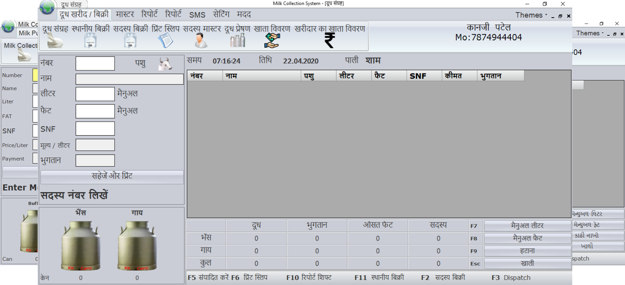Open the सदस्य बिक्री toolbar icon
Viewport: 625px width, 285px height.
[130, 41]
